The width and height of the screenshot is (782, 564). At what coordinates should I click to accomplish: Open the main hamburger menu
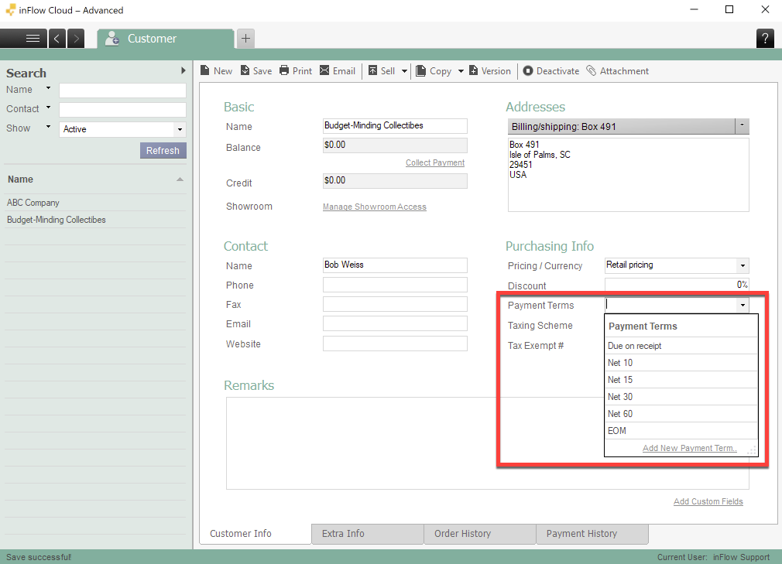point(23,39)
